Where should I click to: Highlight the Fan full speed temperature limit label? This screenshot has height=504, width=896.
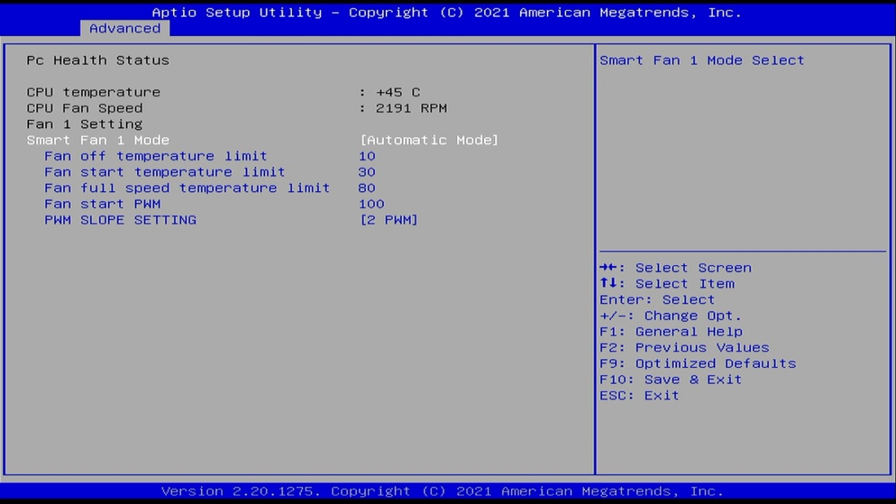(187, 188)
